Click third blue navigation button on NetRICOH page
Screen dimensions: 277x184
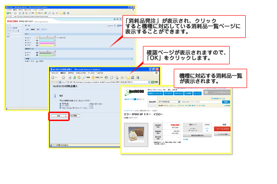(x=179, y=93)
